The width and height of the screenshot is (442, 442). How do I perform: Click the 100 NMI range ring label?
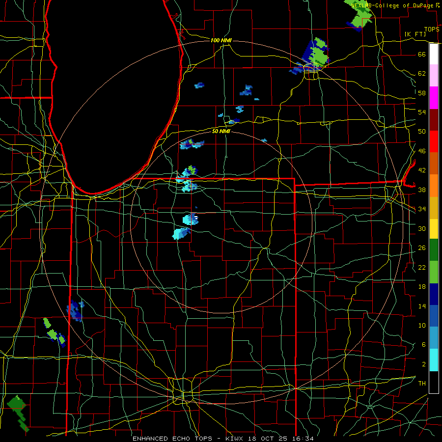(x=221, y=40)
